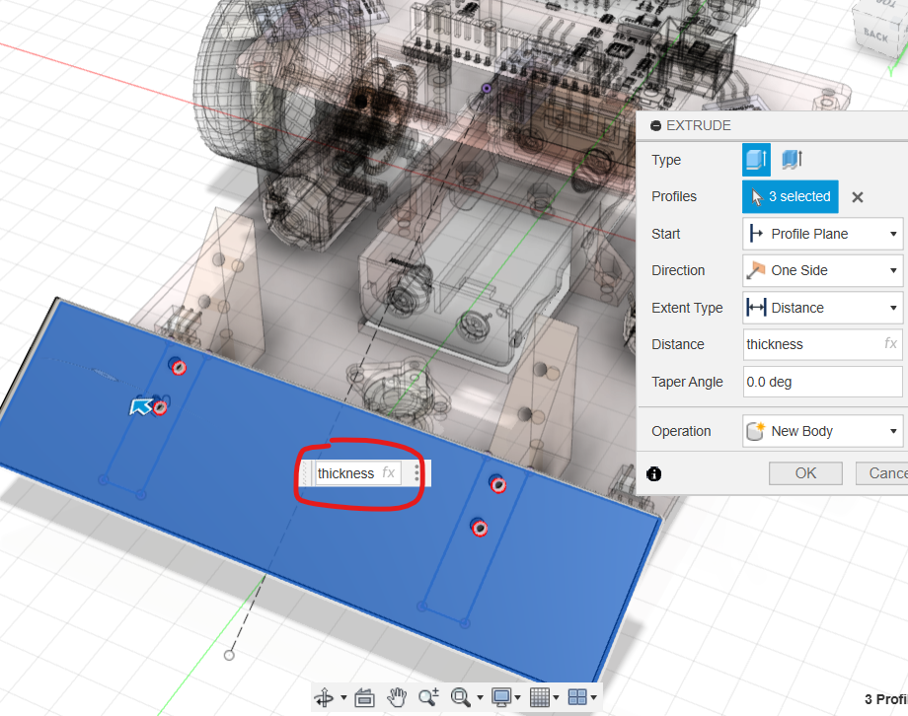Click the Distance field in Extrude panel

pos(811,344)
